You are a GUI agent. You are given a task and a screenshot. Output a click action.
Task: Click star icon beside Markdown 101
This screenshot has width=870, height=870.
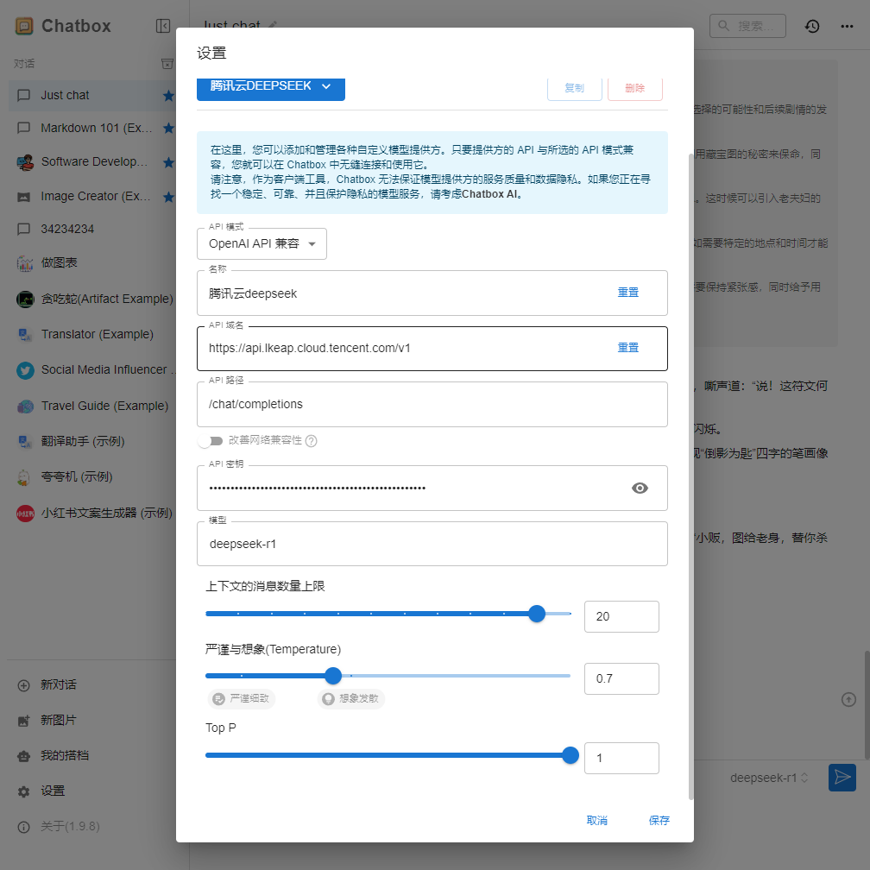click(168, 128)
